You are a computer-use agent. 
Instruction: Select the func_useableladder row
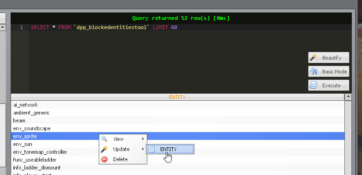[178, 160]
